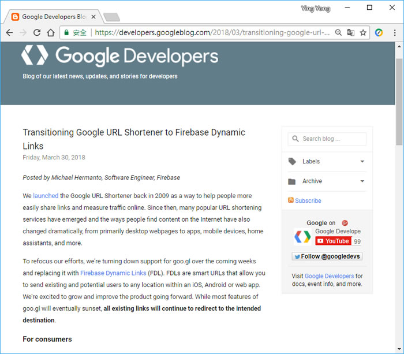Open zoom magnifier icon in address bar
This screenshot has width=404, height=354.
(x=338, y=32)
